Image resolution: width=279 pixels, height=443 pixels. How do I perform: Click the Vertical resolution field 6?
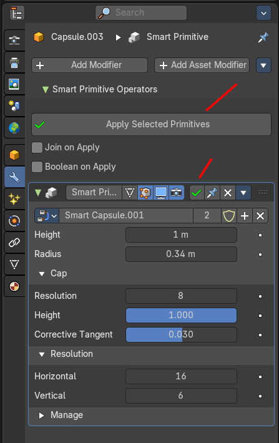tap(181, 396)
